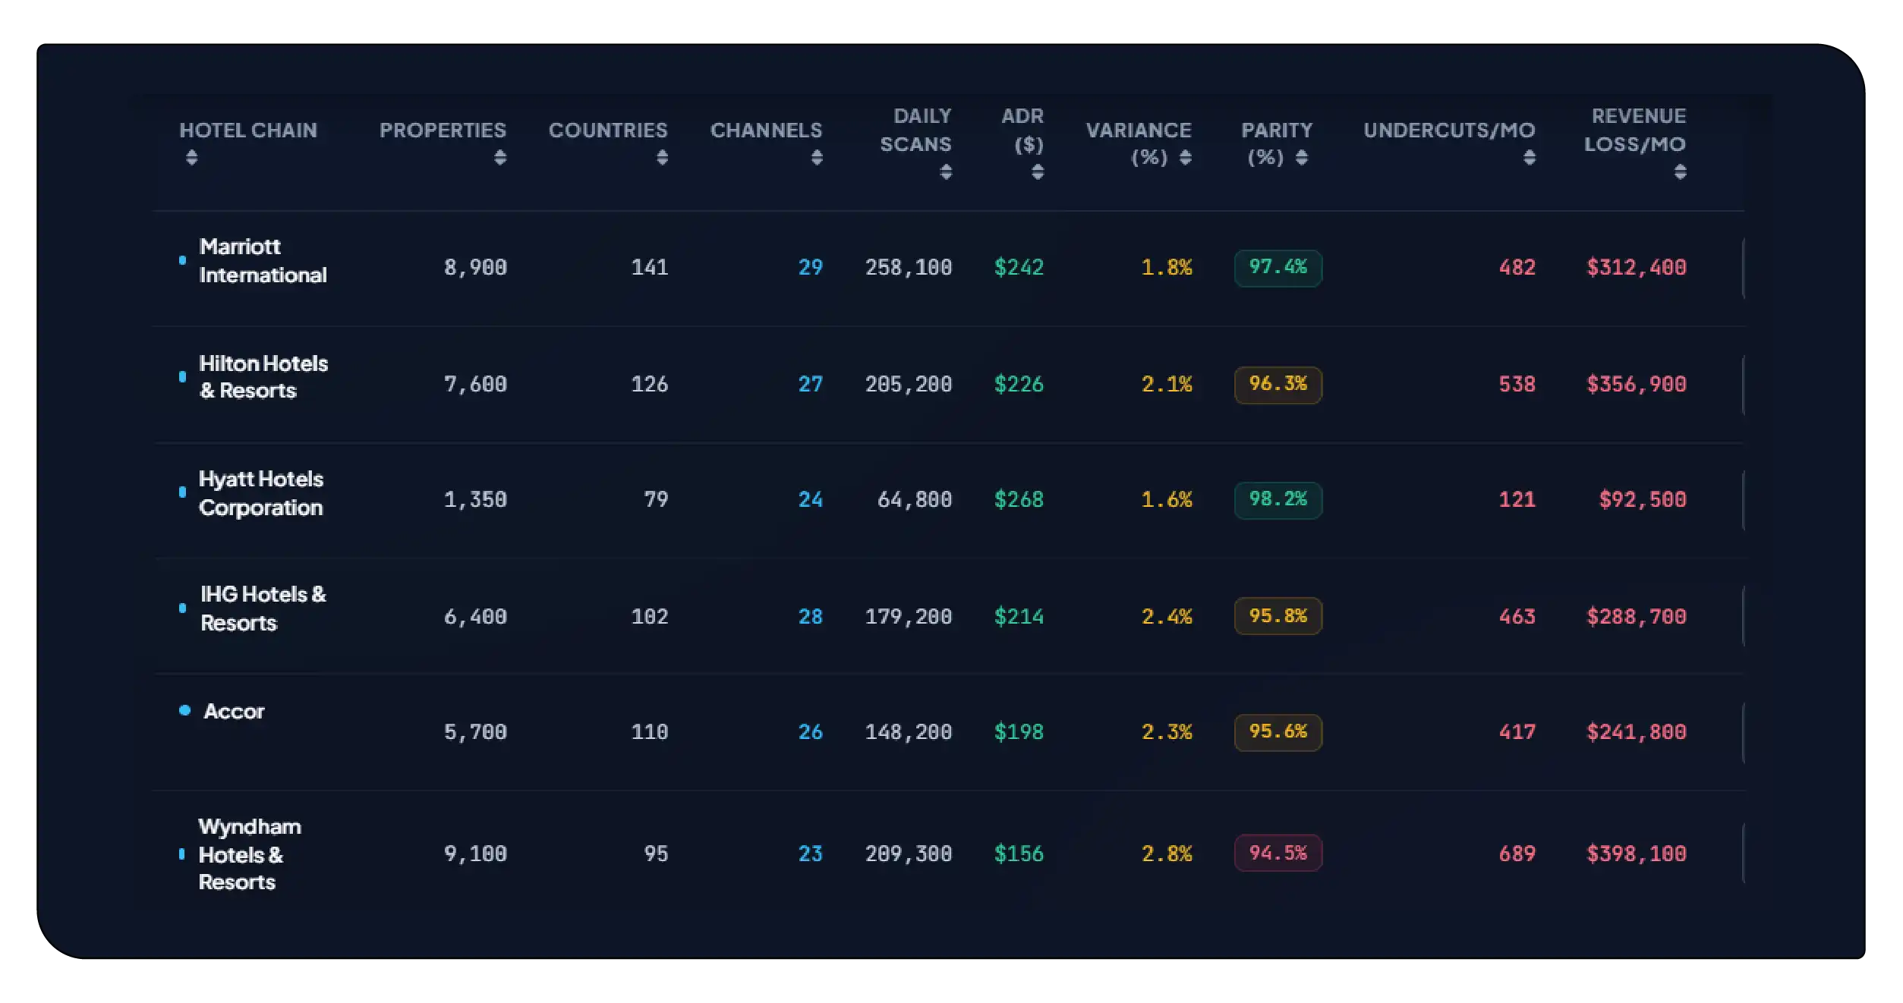
Task: Click Marriott's $242 ADR value
Action: tap(1019, 268)
